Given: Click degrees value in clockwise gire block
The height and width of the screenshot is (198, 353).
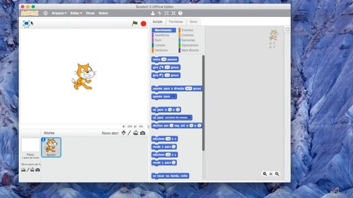Looking at the screenshot, I should coord(167,67).
